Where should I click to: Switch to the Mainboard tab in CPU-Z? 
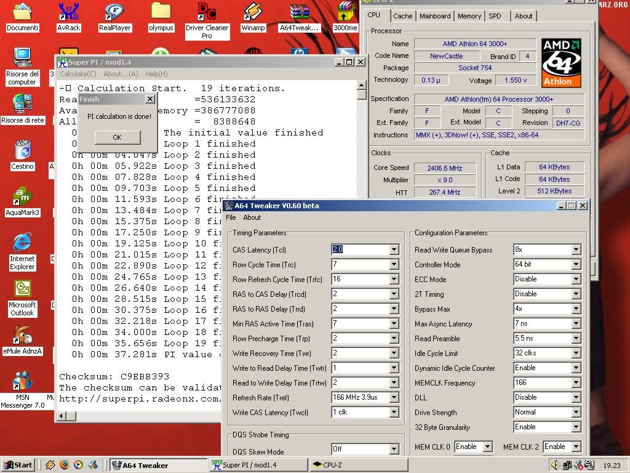435,16
